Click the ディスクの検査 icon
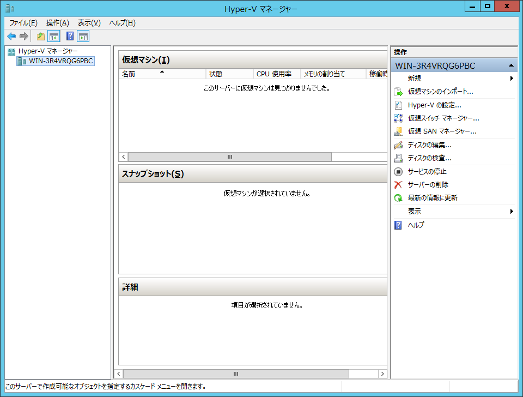 [398, 158]
